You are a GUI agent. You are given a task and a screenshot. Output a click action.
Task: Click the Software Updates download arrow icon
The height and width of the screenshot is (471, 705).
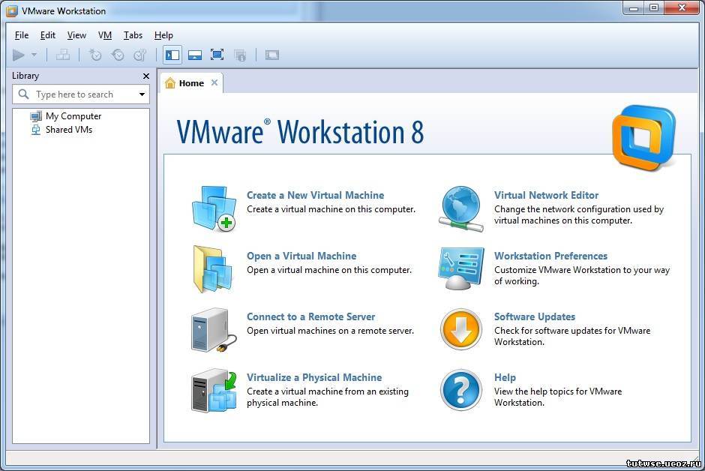(x=460, y=329)
